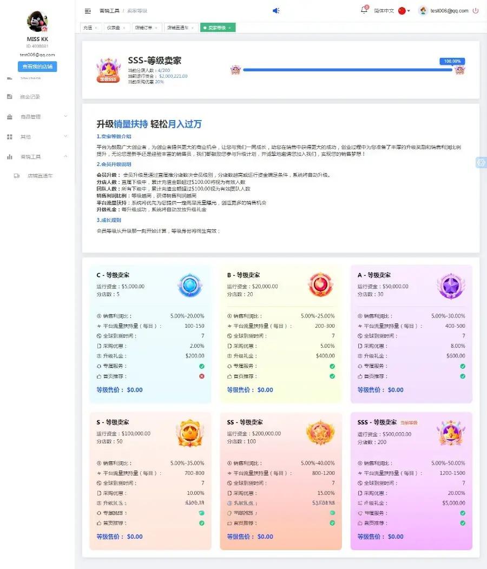Click the 2.会员升级说明 heading
Image resolution: width=487 pixels, height=569 pixels.
[x=114, y=164]
